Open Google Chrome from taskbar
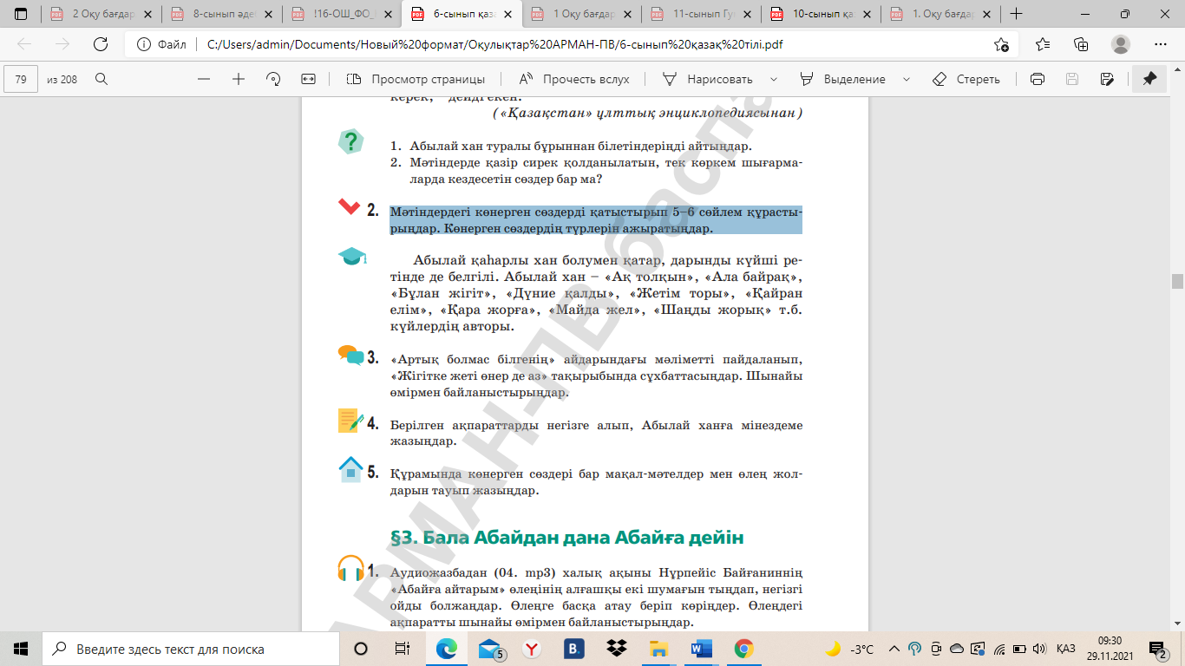The width and height of the screenshot is (1185, 666). tap(743, 649)
